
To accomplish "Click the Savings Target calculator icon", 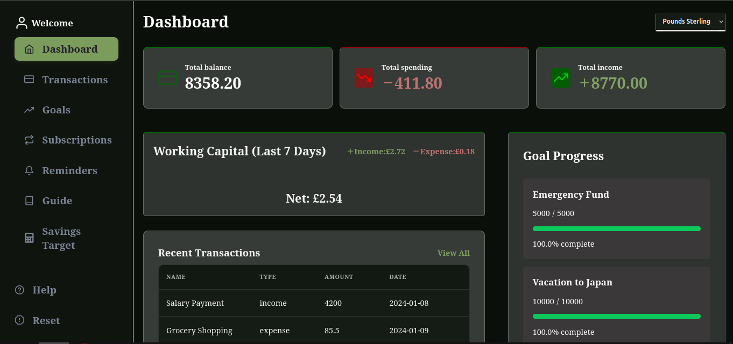I will click(x=30, y=238).
